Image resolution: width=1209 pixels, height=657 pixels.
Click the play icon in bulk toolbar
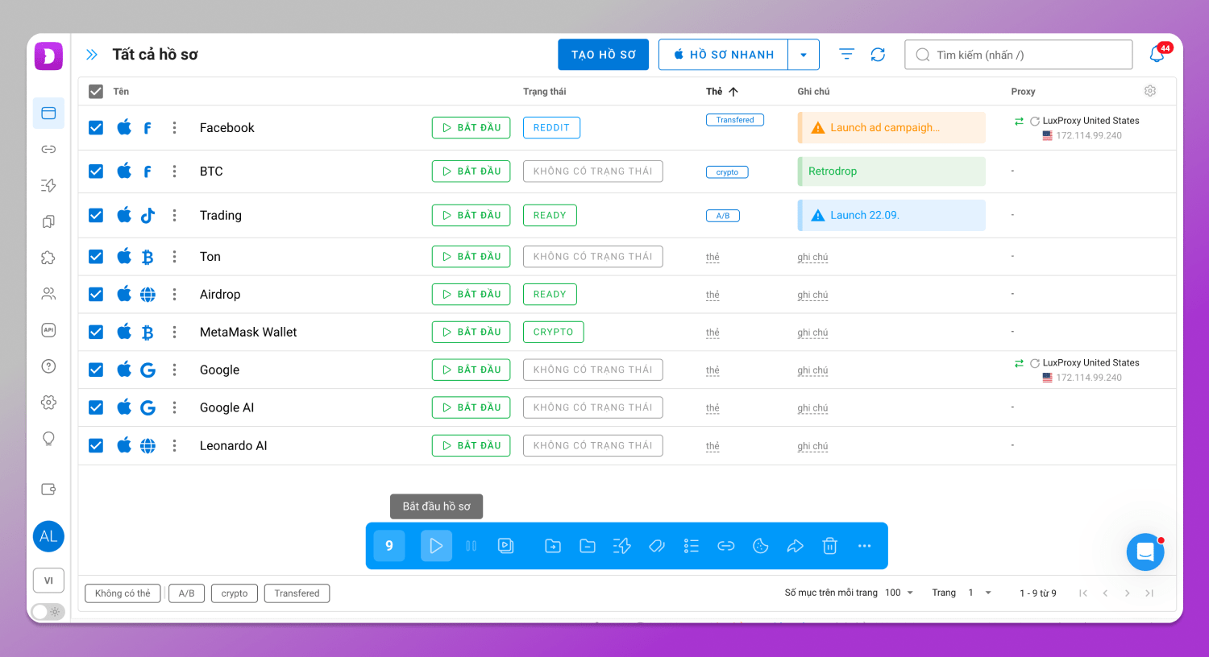(436, 546)
